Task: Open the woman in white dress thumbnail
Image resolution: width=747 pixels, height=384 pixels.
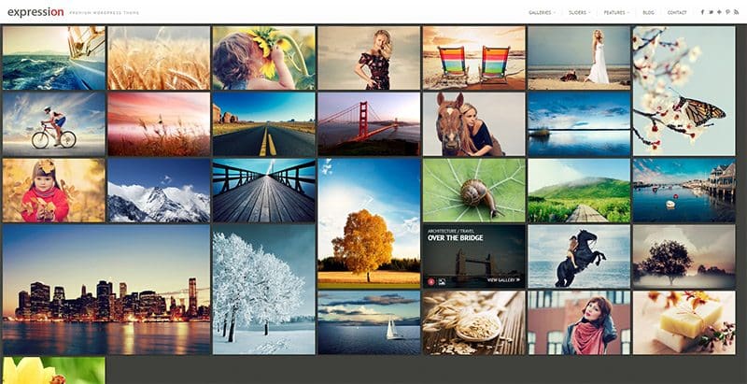Action: click(x=579, y=58)
